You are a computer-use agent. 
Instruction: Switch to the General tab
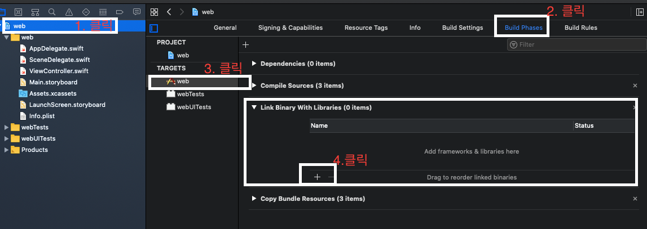tap(225, 28)
